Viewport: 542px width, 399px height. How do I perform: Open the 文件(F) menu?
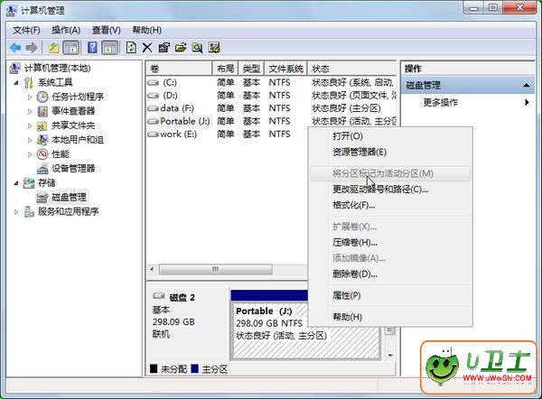tap(26, 31)
